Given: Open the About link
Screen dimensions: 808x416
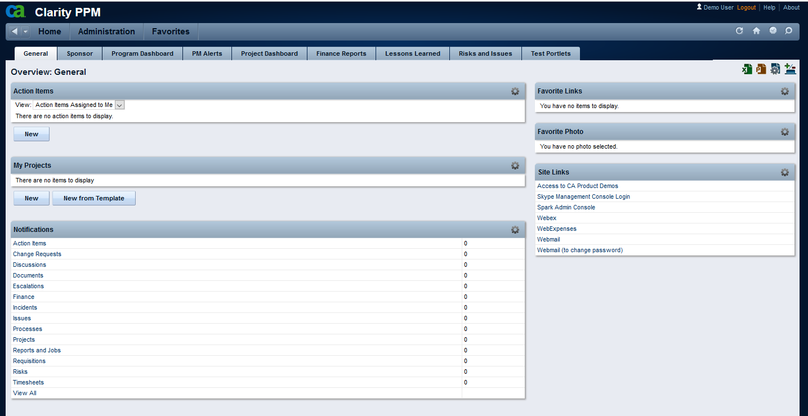Looking at the screenshot, I should (x=791, y=7).
